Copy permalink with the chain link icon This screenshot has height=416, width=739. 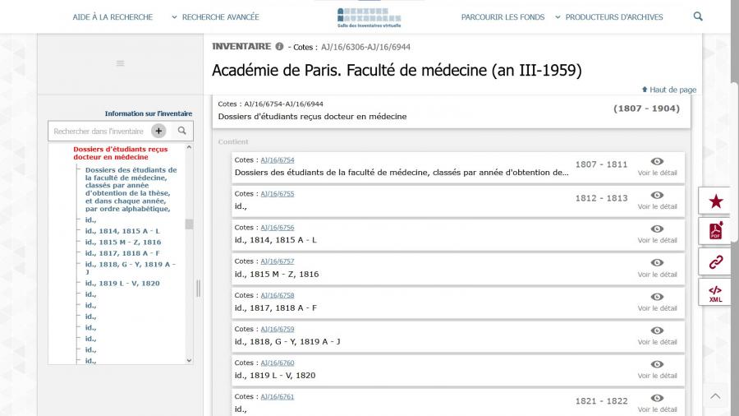coord(715,261)
